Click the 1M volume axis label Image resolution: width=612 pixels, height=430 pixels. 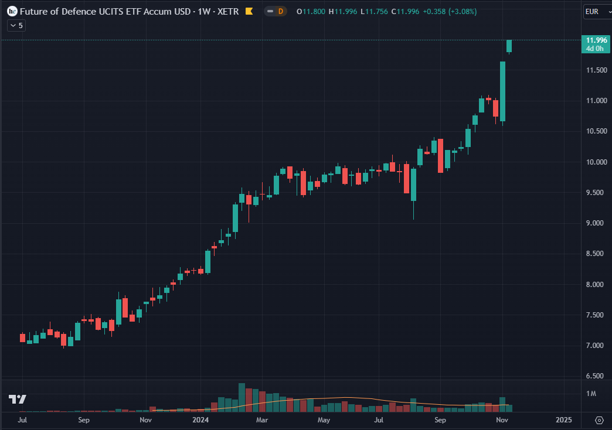pos(591,394)
